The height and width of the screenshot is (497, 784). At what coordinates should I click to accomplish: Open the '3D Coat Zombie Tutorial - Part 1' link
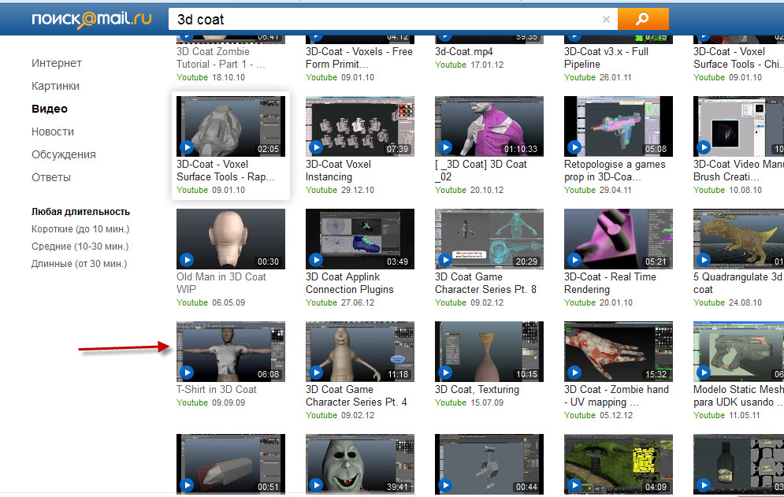[221, 58]
